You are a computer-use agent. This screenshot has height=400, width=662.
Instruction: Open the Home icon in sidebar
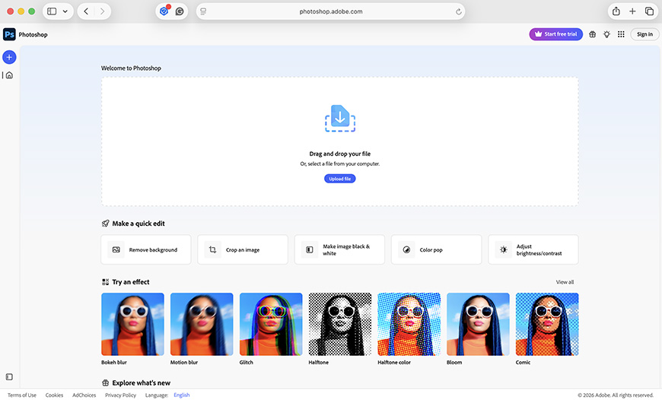tap(9, 75)
